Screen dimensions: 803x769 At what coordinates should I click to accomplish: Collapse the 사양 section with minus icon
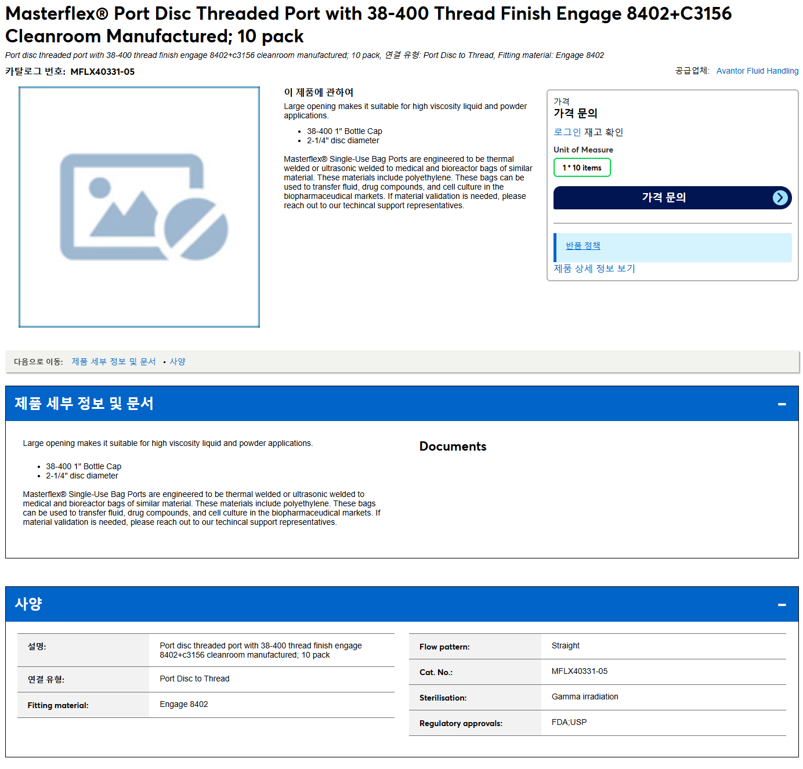click(x=782, y=604)
